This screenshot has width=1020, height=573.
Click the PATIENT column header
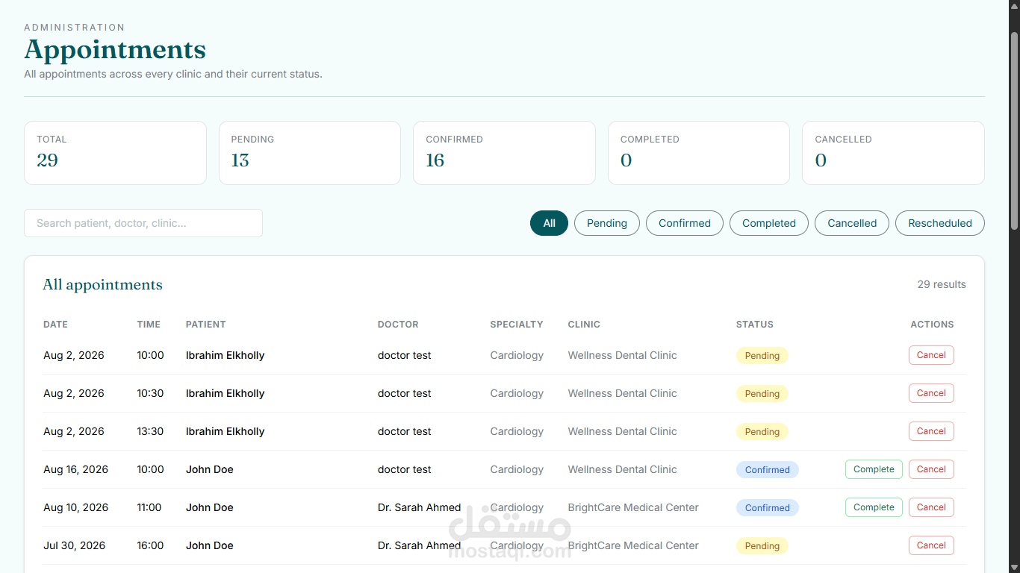205,325
